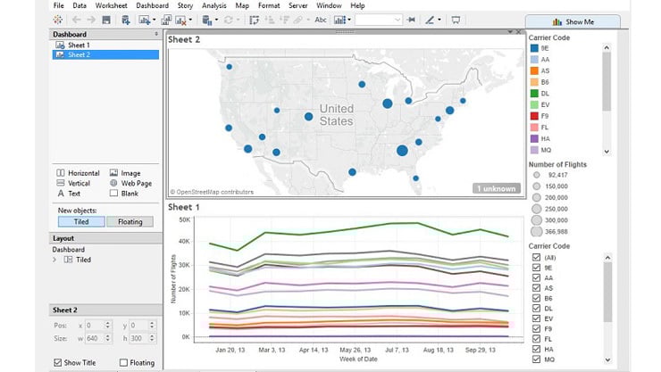Select Sheet 1 in the dashboard list
Screen dimensions: 661x372
[x=105, y=45]
